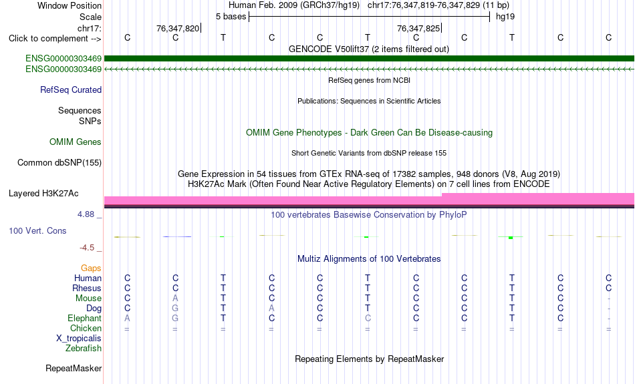Open the H3K27Ac Mark ENCODE track title

pyautogui.click(x=369, y=184)
